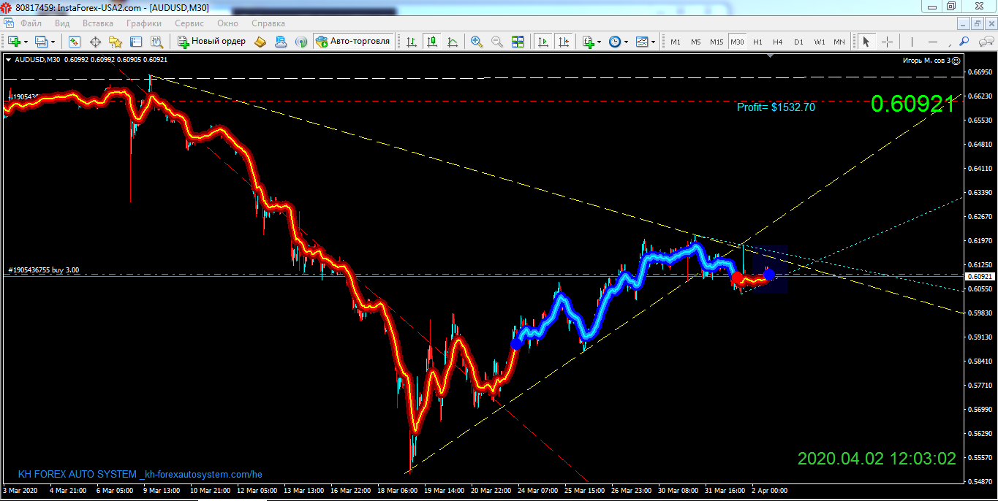Tile chart windows icon

point(518,42)
